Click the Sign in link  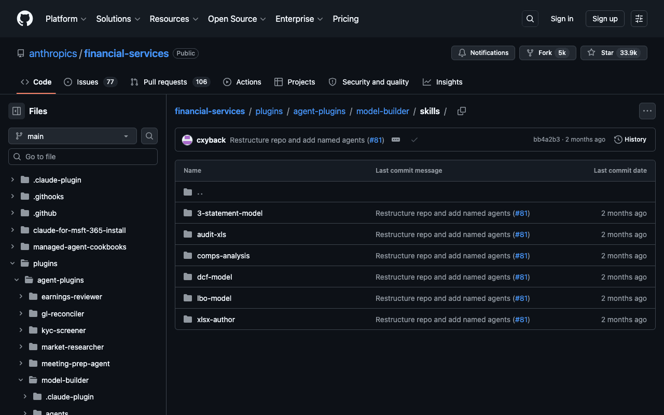pyautogui.click(x=562, y=19)
